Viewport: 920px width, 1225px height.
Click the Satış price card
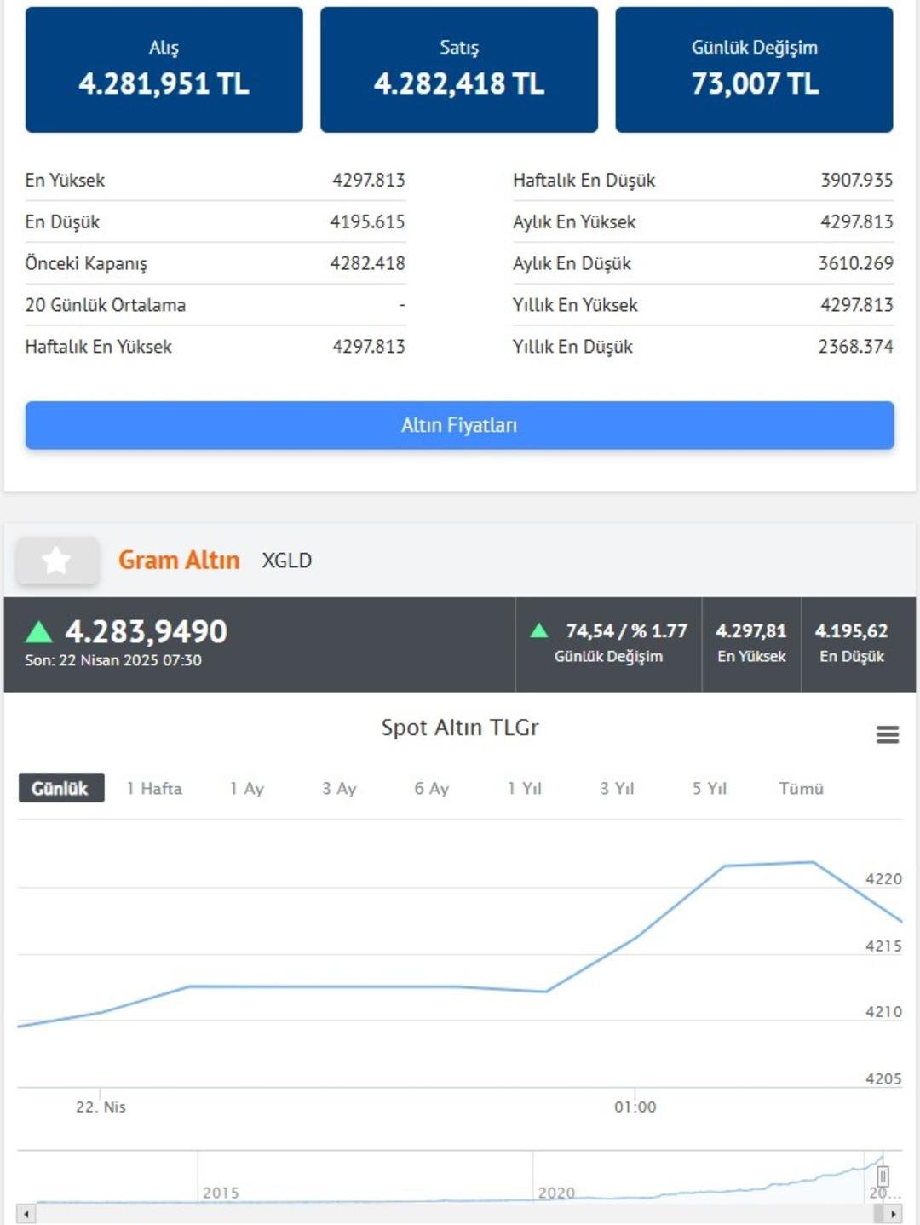point(459,70)
